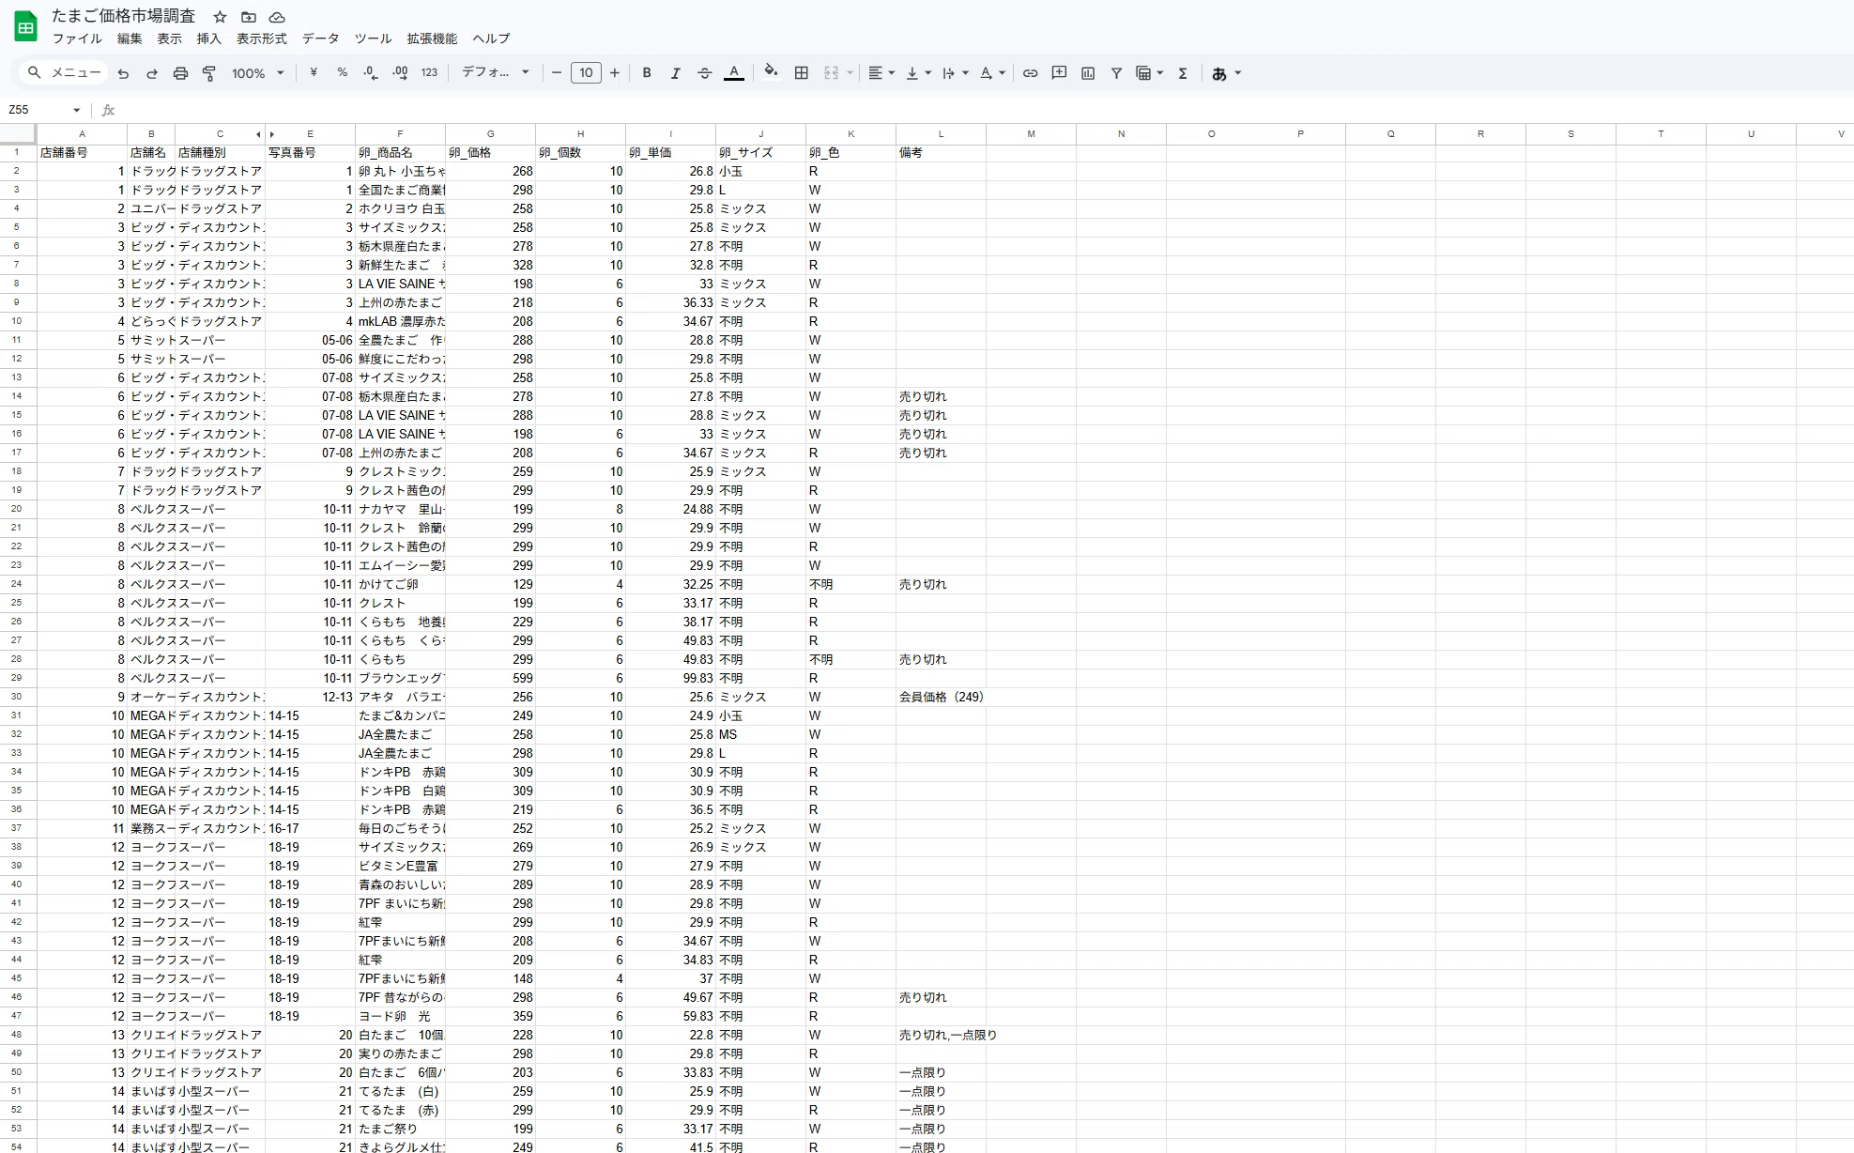Select the 卵_価格 header cell
Viewport: 1854px width, 1153px height.
pyautogui.click(x=490, y=152)
